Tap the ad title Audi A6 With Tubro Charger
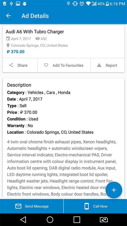This screenshot has width=127, height=226. (35, 32)
